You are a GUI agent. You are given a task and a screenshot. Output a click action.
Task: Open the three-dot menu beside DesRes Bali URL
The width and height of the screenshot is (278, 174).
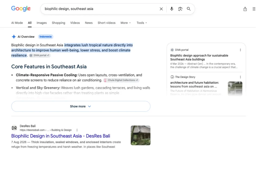77,130
